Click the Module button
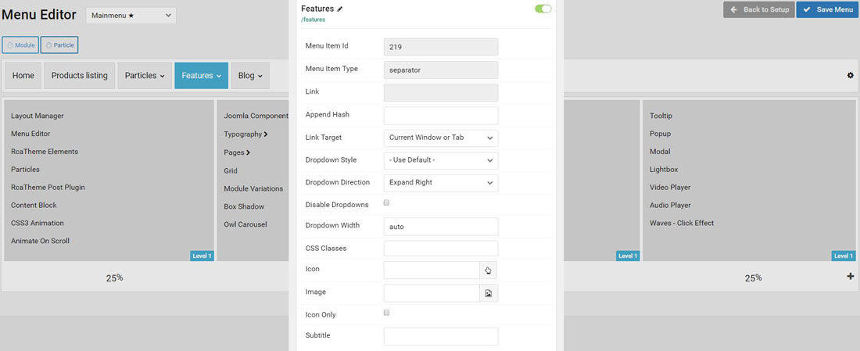The image size is (860, 351). (20, 45)
